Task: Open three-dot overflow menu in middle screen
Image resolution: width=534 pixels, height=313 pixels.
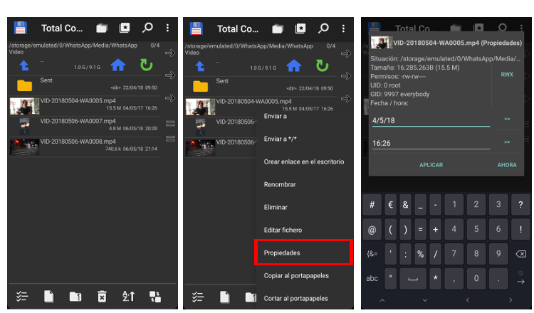Action: pos(343,28)
